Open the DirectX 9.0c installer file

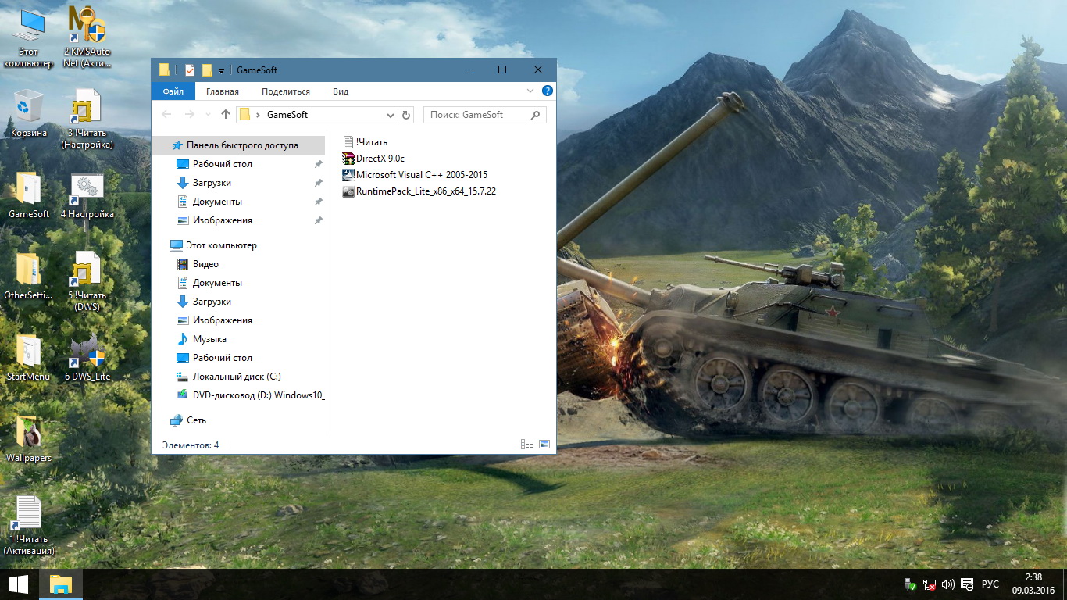(x=380, y=159)
